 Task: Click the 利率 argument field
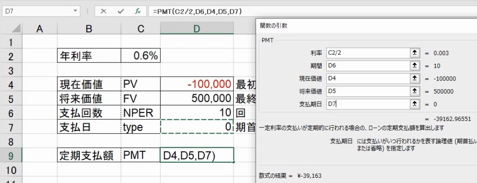[x=368, y=53]
